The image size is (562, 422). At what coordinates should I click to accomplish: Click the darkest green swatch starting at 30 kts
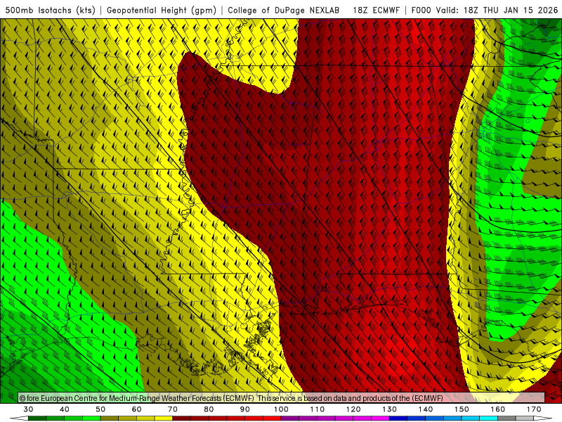tap(37, 418)
